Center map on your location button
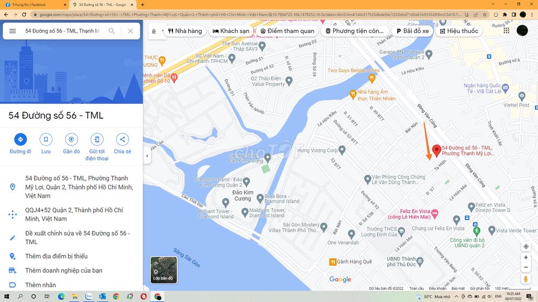The height and width of the screenshot is (302, 538). [x=525, y=246]
